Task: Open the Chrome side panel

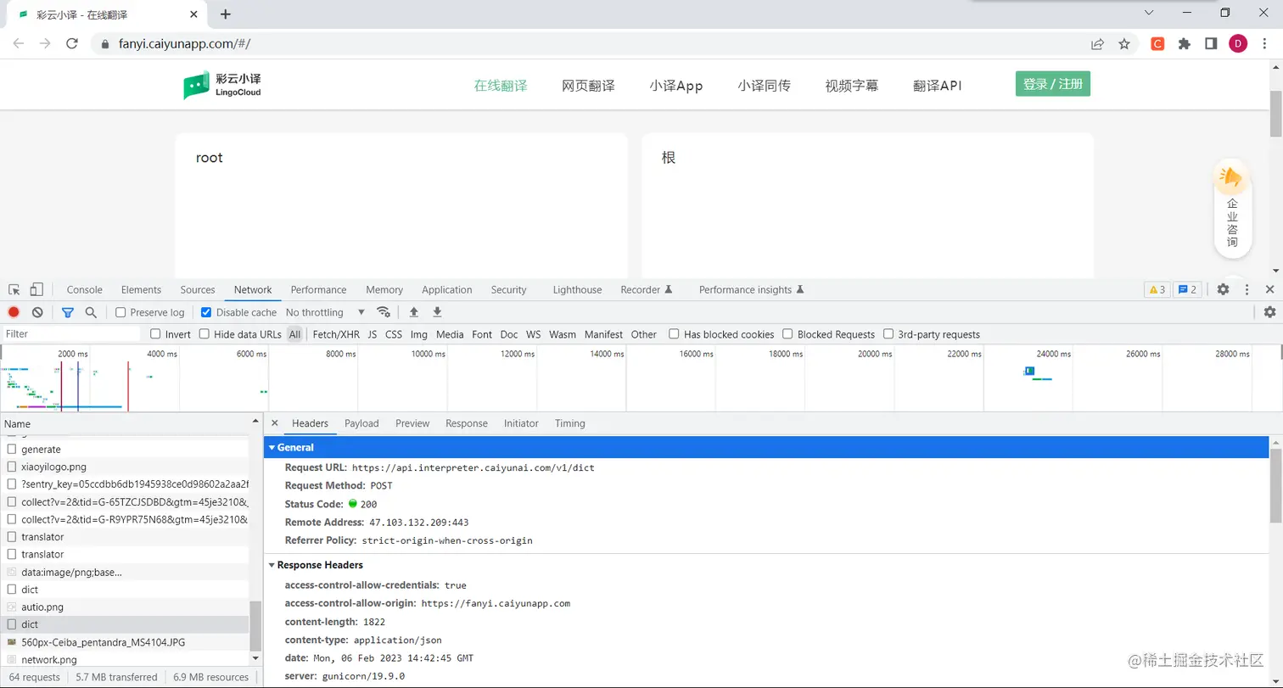Action: [1211, 43]
